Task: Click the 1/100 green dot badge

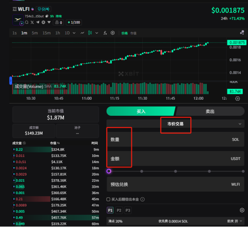Action: [74, 22]
